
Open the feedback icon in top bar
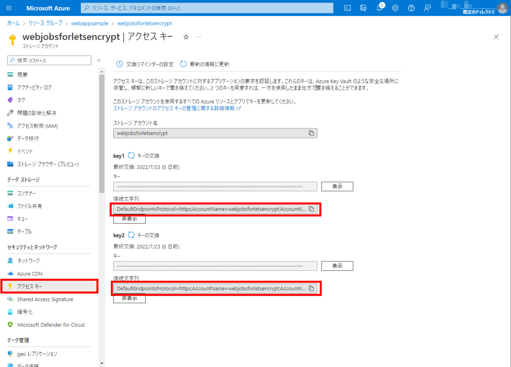point(427,8)
